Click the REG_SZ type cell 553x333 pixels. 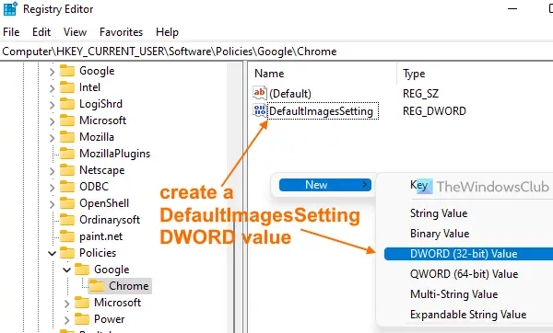click(x=421, y=94)
